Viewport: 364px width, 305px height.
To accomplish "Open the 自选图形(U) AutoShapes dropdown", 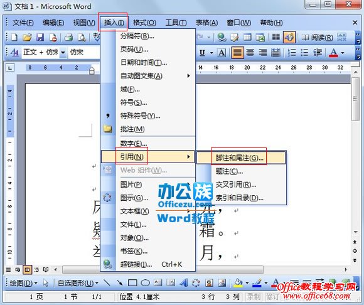I will click(x=78, y=283).
